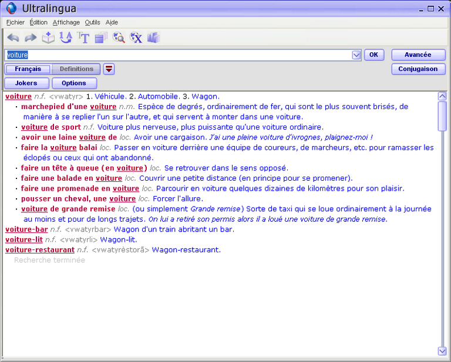This screenshot has width=451, height=362.
Task: Click the results scrollbar up arrow
Action: pyautogui.click(x=442, y=96)
